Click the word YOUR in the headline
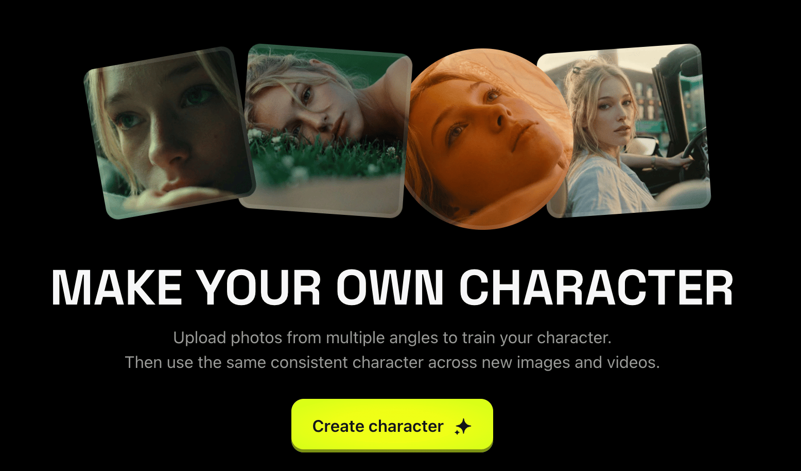The height and width of the screenshot is (471, 801). tap(260, 289)
